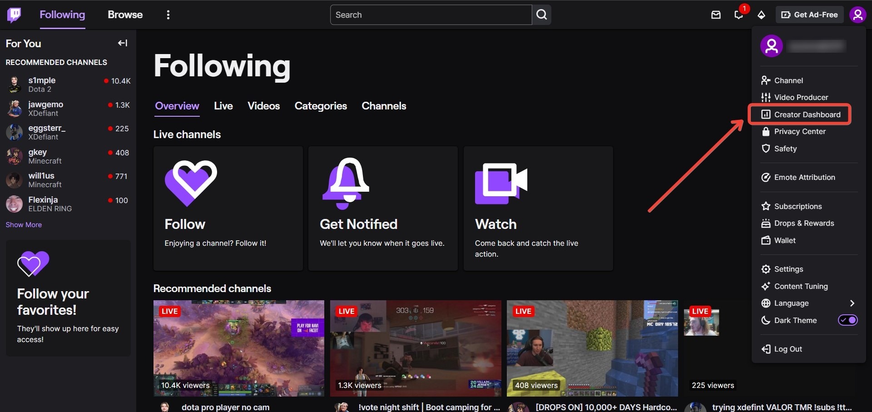Click Show More under recommended channels
This screenshot has height=412, width=872.
tap(24, 224)
